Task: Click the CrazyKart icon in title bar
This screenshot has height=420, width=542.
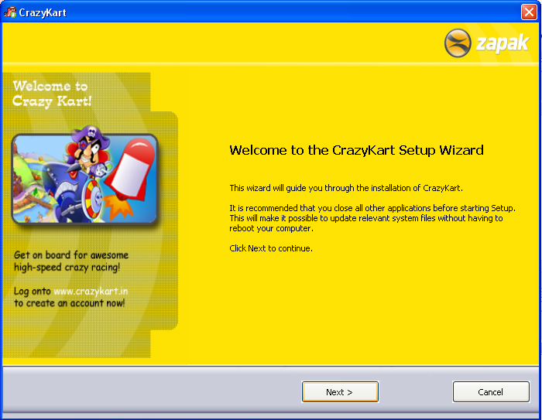Action: pyautogui.click(x=10, y=12)
